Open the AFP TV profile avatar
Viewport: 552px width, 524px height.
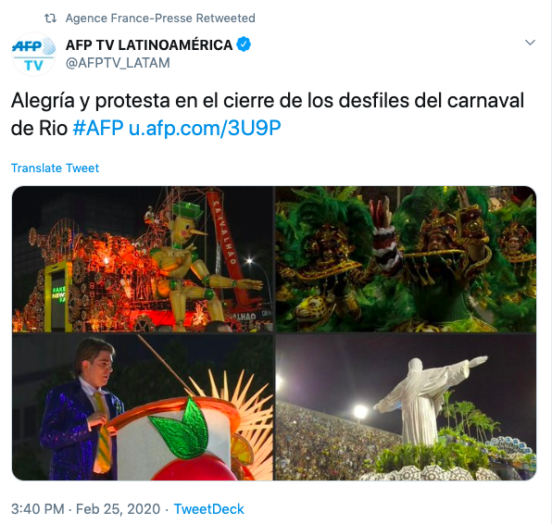(x=33, y=54)
